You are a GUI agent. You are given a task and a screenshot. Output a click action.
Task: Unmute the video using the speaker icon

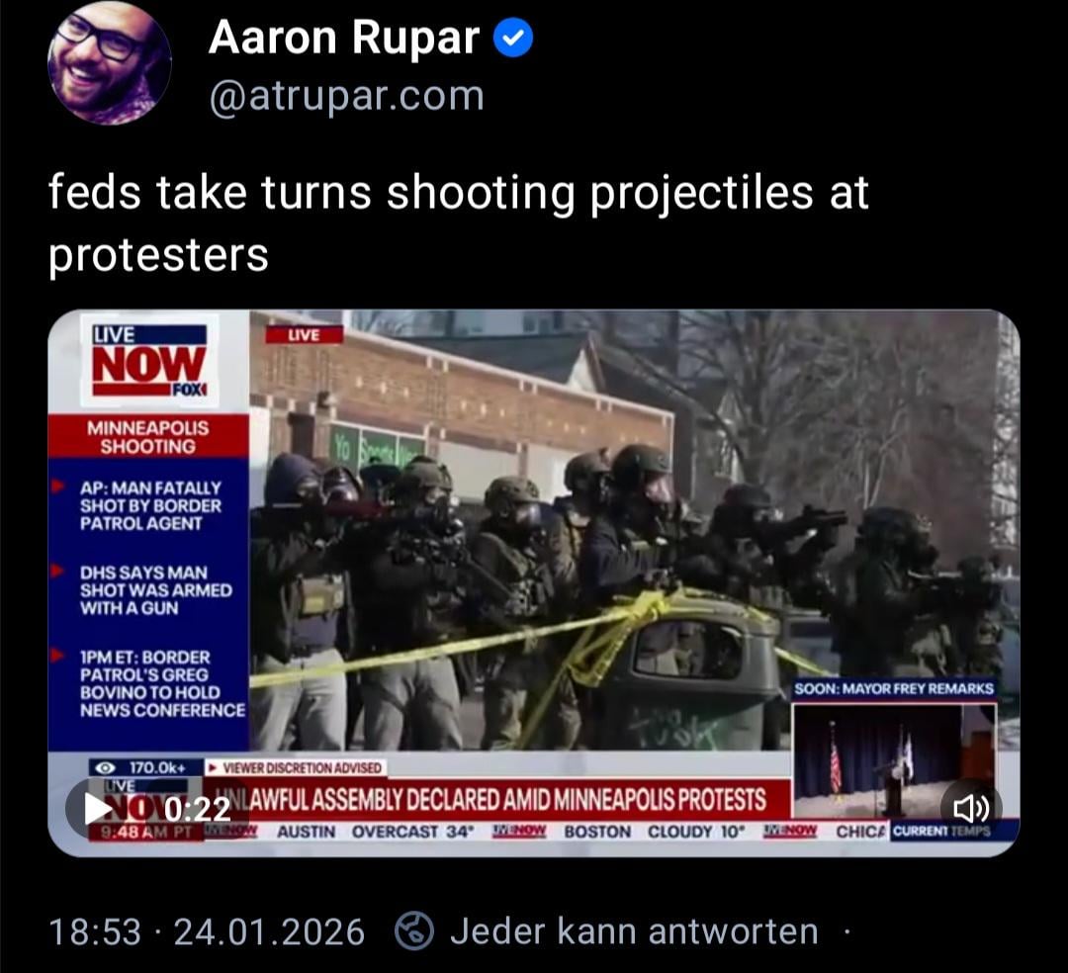(x=971, y=808)
